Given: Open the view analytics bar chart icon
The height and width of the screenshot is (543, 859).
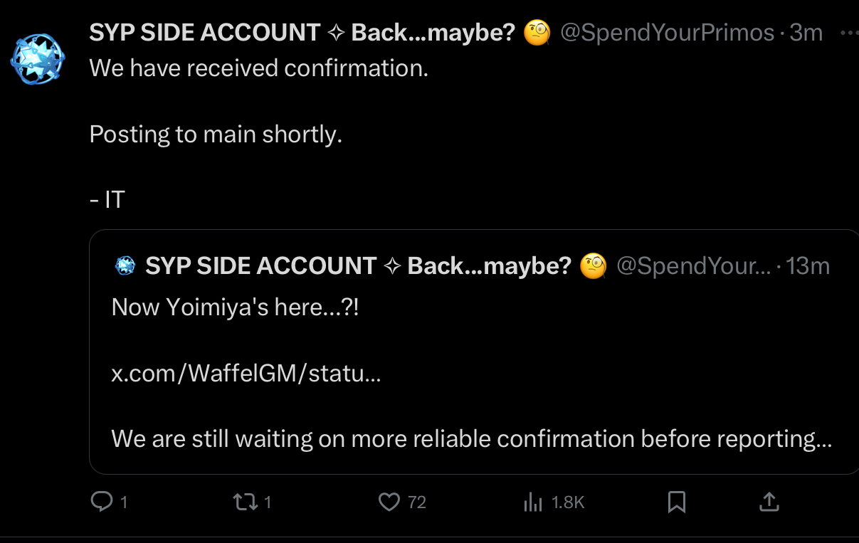Looking at the screenshot, I should tap(532, 502).
